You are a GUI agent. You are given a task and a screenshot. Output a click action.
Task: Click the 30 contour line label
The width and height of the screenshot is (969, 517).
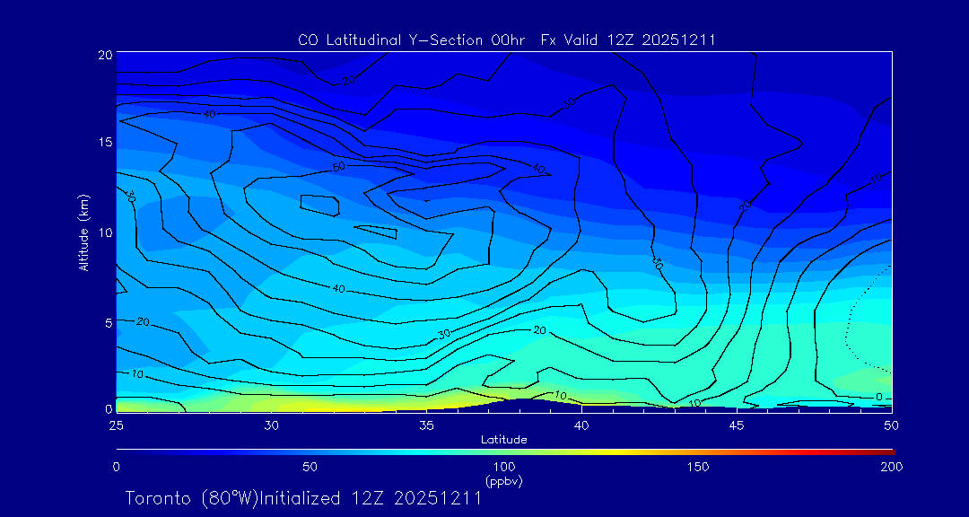[442, 334]
